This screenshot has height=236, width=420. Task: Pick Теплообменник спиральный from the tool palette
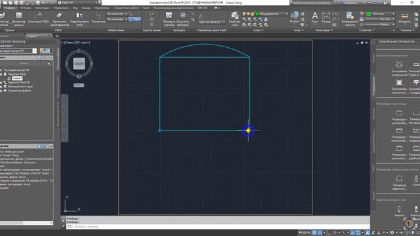(399, 68)
